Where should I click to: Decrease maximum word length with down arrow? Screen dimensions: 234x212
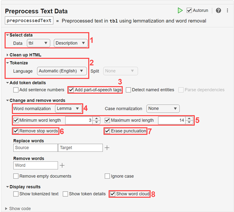pos(189,122)
